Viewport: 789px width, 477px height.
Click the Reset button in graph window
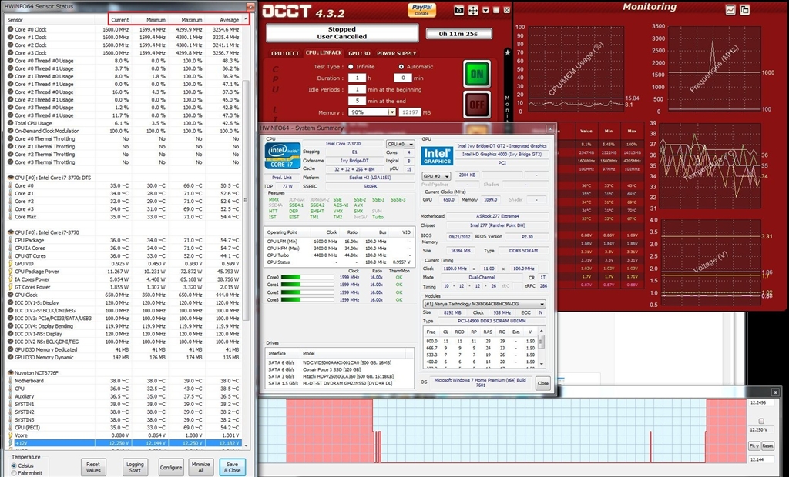(x=767, y=445)
